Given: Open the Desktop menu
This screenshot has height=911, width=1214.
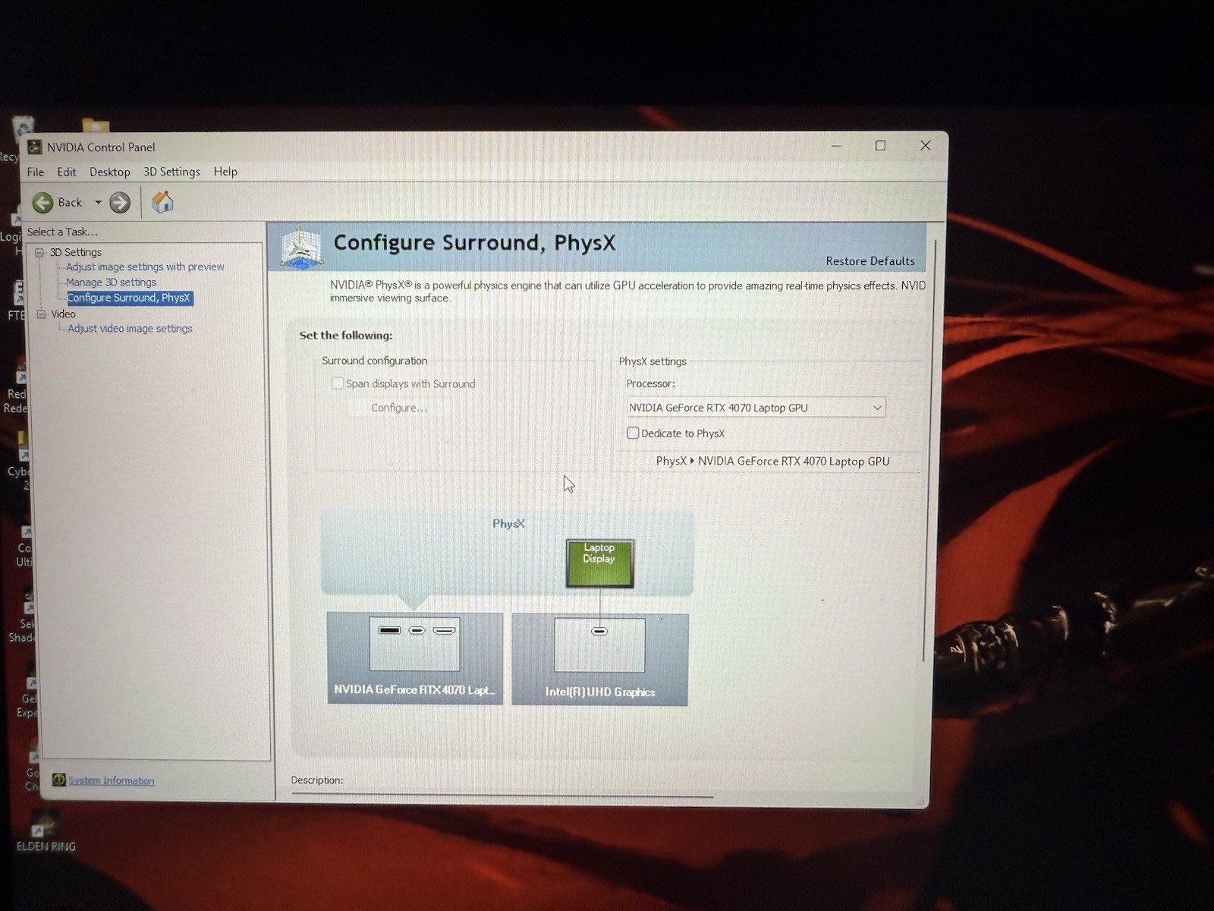Looking at the screenshot, I should (110, 172).
